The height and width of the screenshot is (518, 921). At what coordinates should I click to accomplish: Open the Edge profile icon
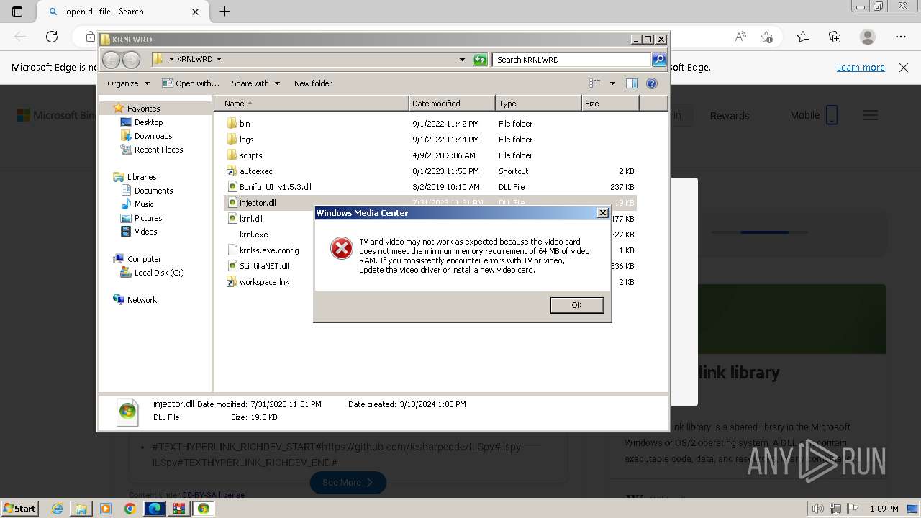point(868,37)
